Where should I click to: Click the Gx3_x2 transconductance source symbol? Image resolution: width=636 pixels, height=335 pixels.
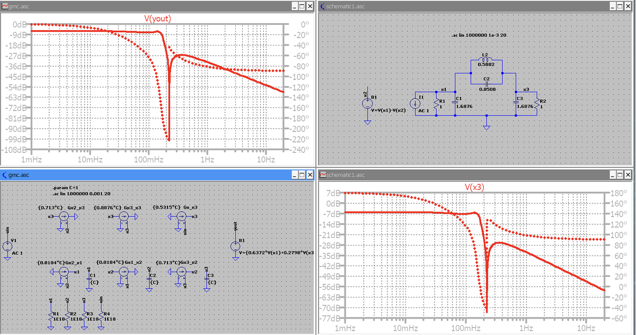click(182, 272)
